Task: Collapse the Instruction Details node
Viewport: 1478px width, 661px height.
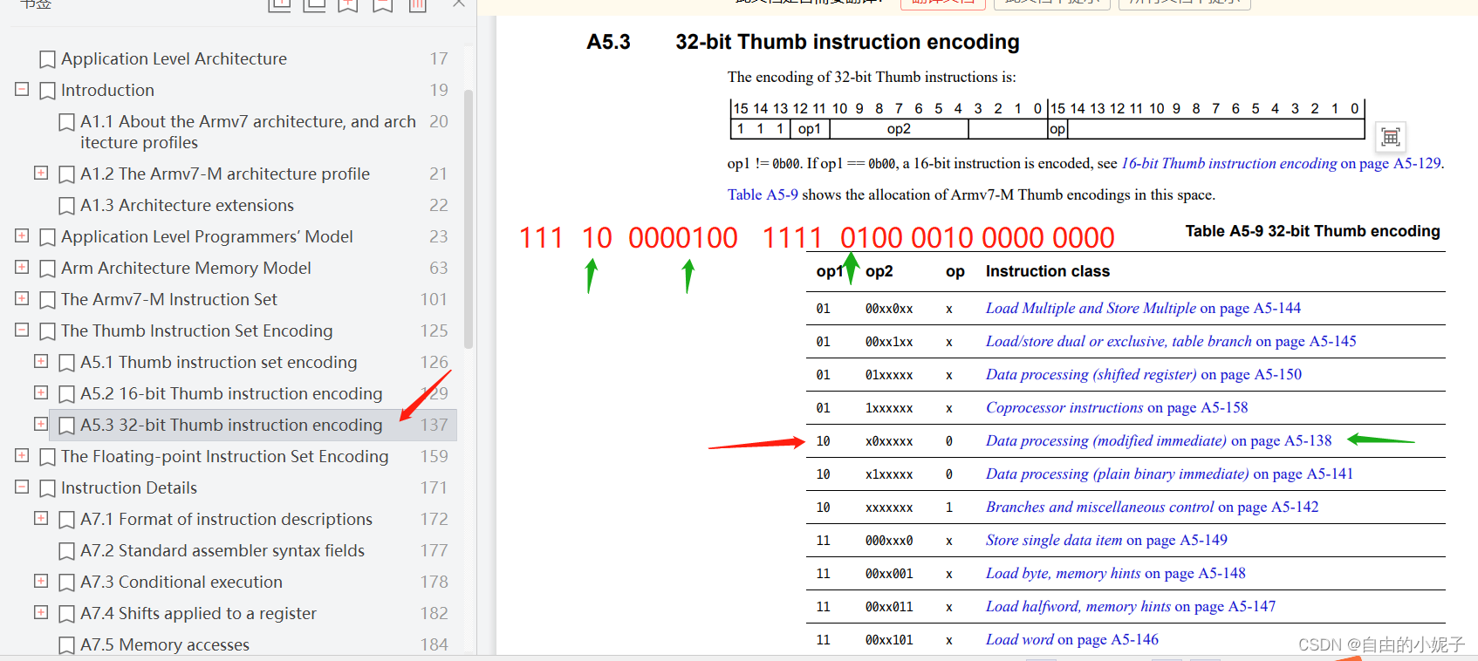Action: click(22, 487)
